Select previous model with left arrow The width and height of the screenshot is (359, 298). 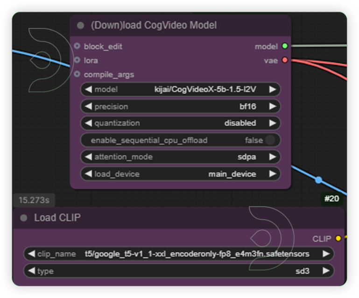(x=88, y=89)
